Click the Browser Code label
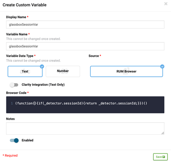This screenshot has width=171, height=162. point(16,93)
